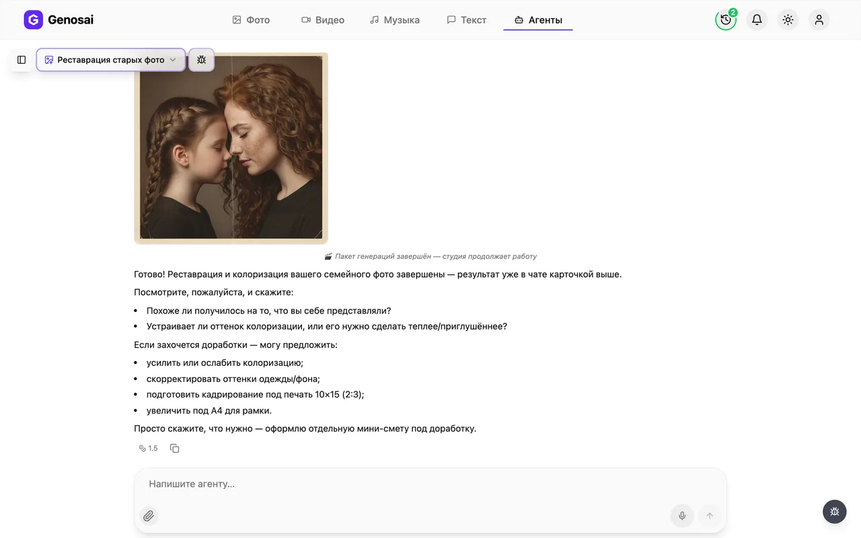Click the 1.5 credits cost indicator
This screenshot has width=861, height=538.
point(148,449)
